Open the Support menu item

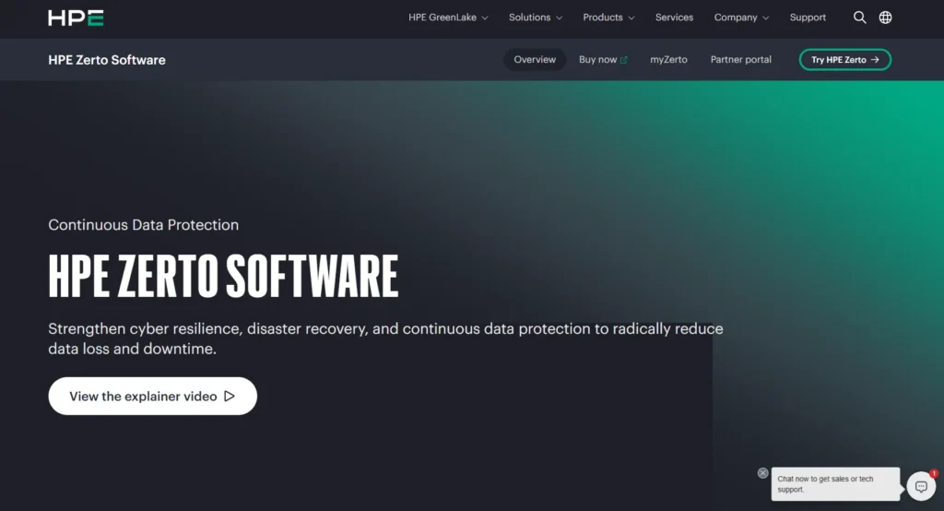click(808, 18)
